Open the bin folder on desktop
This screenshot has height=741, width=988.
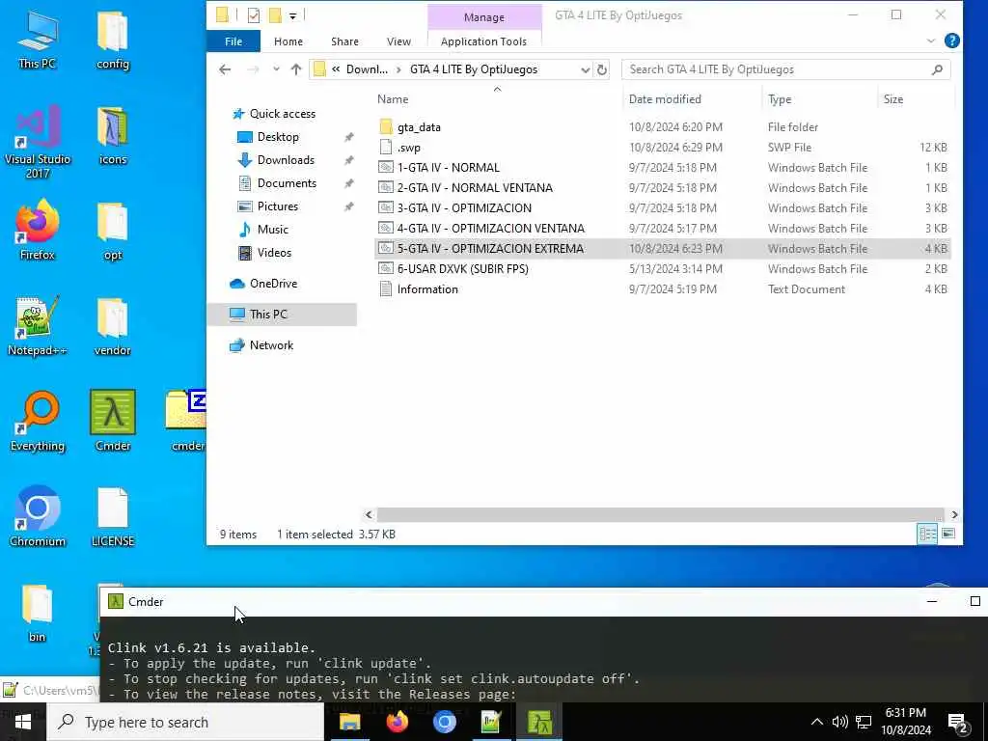pyautogui.click(x=37, y=613)
